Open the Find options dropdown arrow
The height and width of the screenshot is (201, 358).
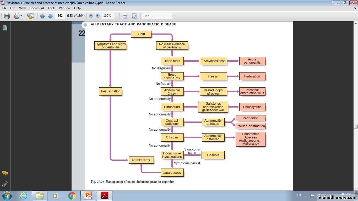[x=173, y=16]
